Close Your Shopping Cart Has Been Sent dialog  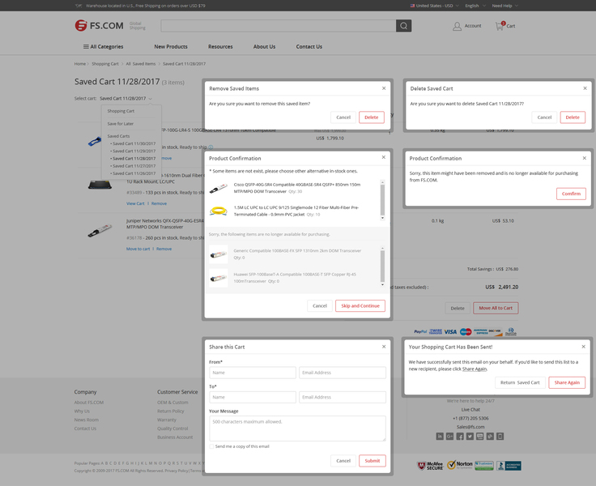pyautogui.click(x=584, y=347)
